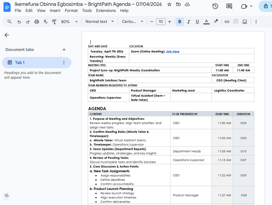Select Tab 1 in document tabs
272x205 pixels.
[x=36, y=62]
